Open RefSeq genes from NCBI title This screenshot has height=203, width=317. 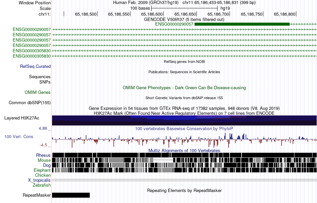(184, 62)
